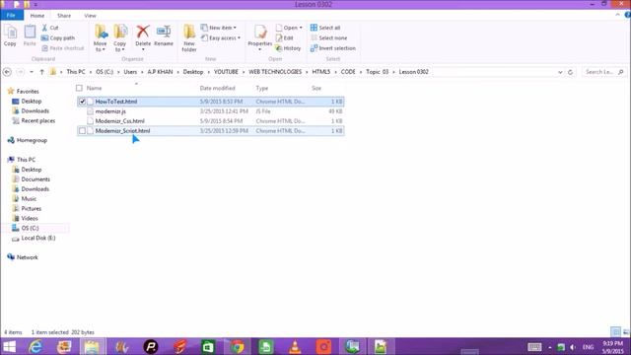
Task: Open Google Chrome from taskbar
Action: pyautogui.click(x=237, y=346)
